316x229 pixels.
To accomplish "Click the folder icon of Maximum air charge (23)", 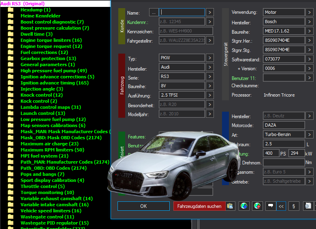I will tap(11, 144).
